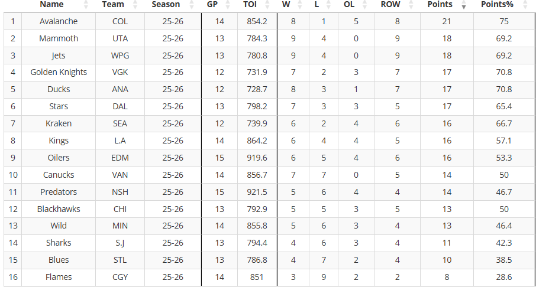Select the Oilers EDM team cell
The height and width of the screenshot is (287, 536).
pos(120,158)
